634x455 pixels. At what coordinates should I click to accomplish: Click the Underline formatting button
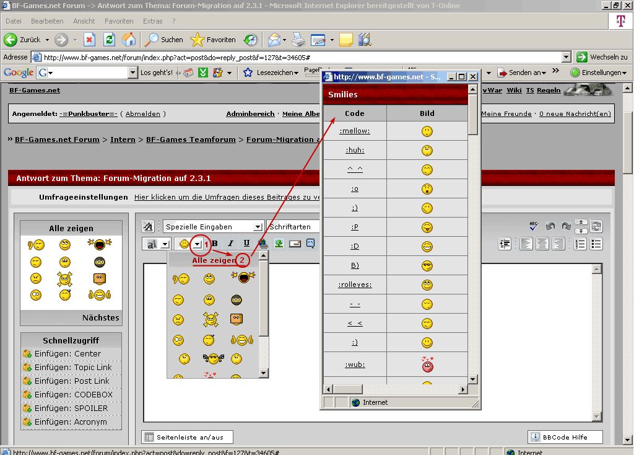click(246, 244)
